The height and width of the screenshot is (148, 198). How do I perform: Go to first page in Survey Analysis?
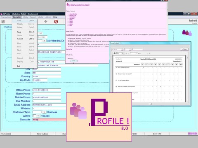[x=126, y=53]
